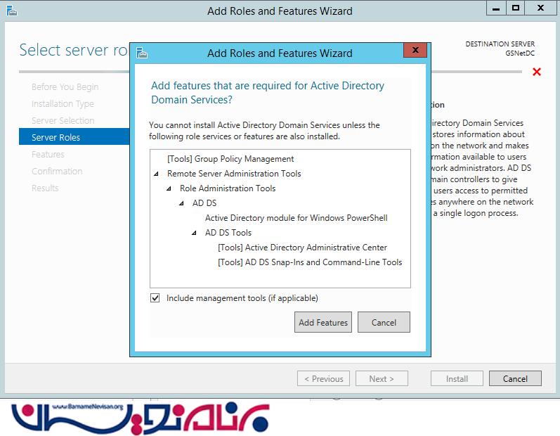This screenshot has height=436, width=560.
Task: Click the dialog heading about Active Directory Domain Services
Action: pyautogui.click(x=268, y=93)
